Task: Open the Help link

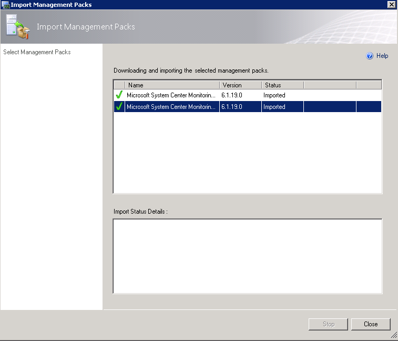Action: click(382, 56)
